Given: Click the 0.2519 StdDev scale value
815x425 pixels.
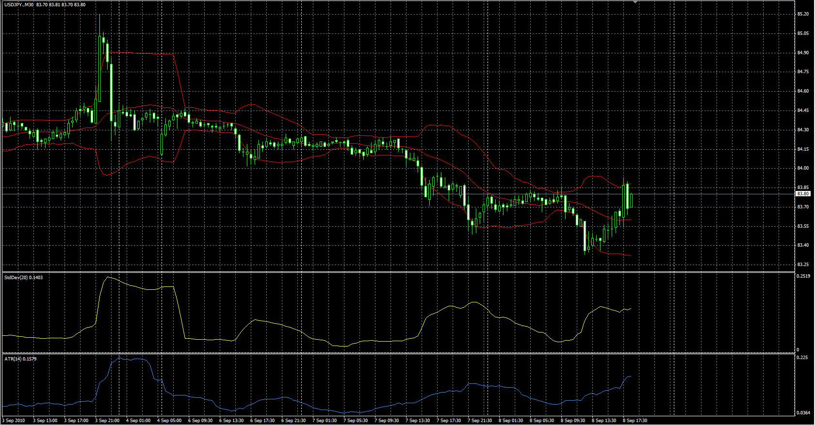Looking at the screenshot, I should pyautogui.click(x=803, y=276).
